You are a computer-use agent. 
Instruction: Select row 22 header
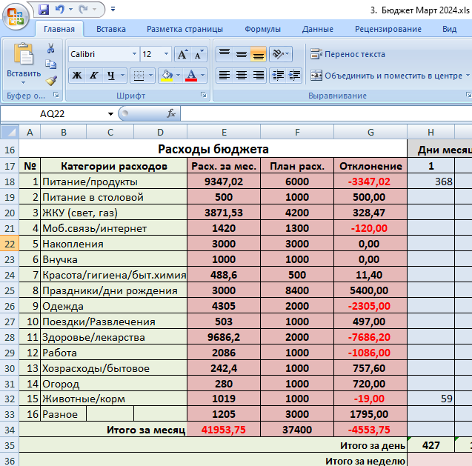10,244
